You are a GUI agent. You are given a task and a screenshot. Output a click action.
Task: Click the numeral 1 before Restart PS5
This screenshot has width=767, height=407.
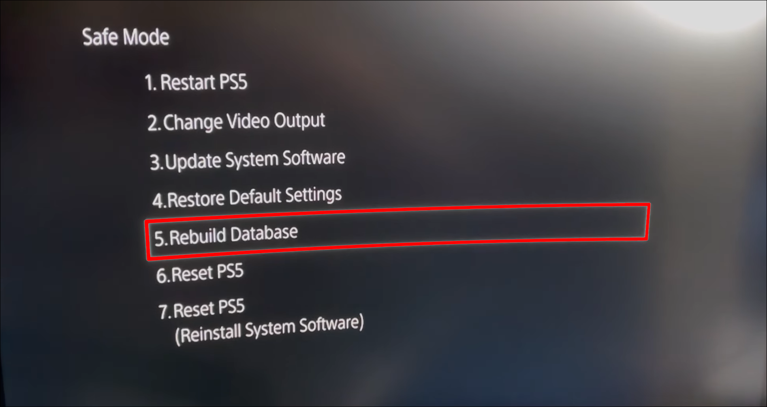pos(150,83)
